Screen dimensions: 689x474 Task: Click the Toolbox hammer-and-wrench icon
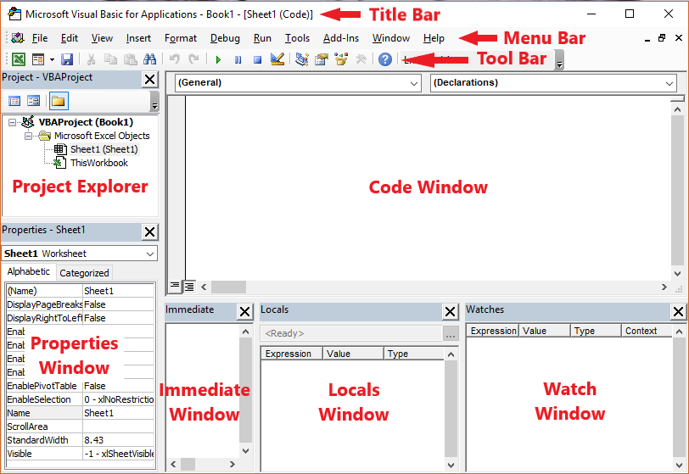[x=361, y=59]
